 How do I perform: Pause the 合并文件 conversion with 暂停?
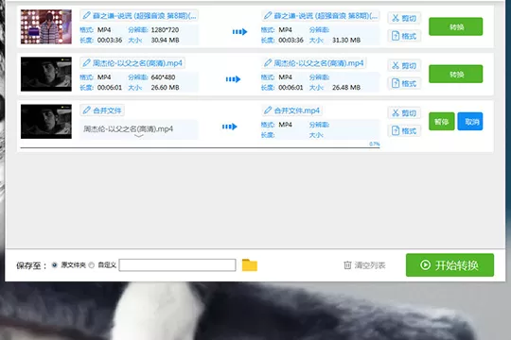click(x=442, y=121)
